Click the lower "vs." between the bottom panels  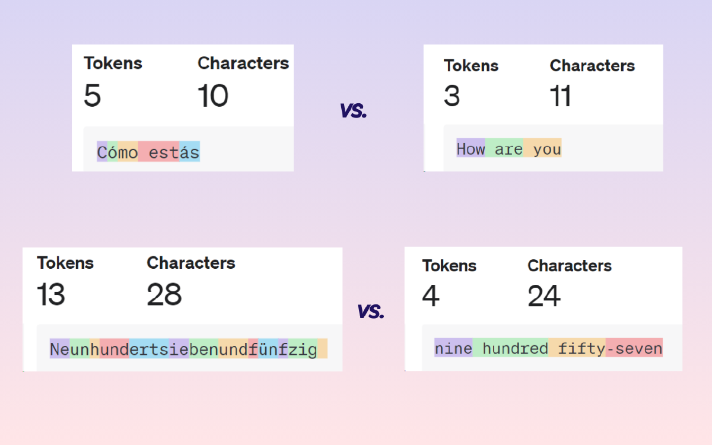click(x=370, y=311)
